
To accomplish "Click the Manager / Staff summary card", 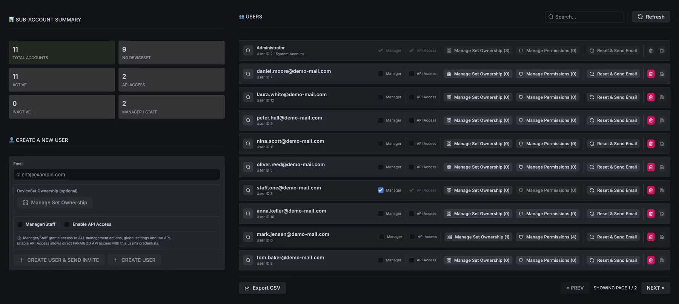I will [172, 107].
